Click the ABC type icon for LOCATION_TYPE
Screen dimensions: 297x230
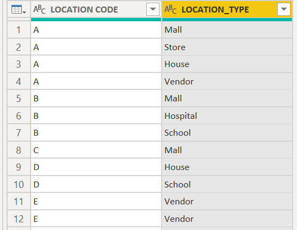(x=170, y=9)
